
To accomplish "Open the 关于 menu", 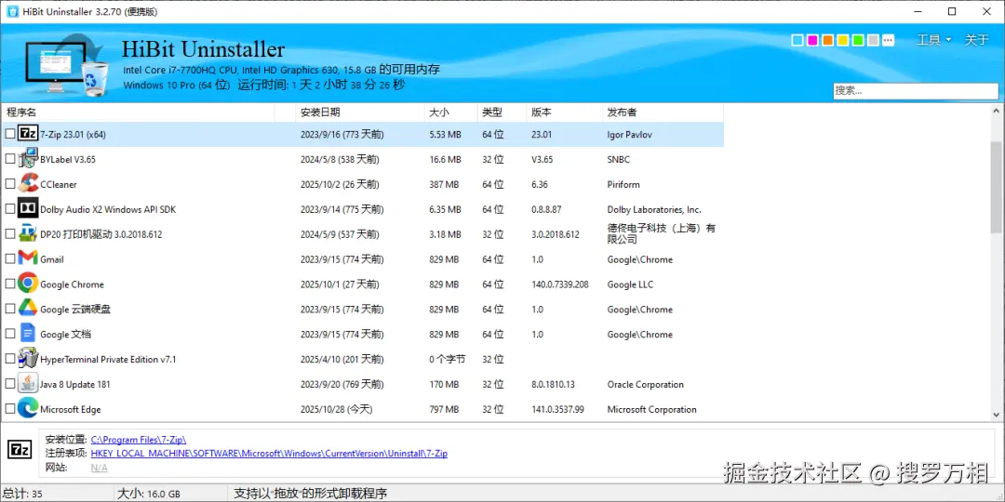I will coord(976,40).
